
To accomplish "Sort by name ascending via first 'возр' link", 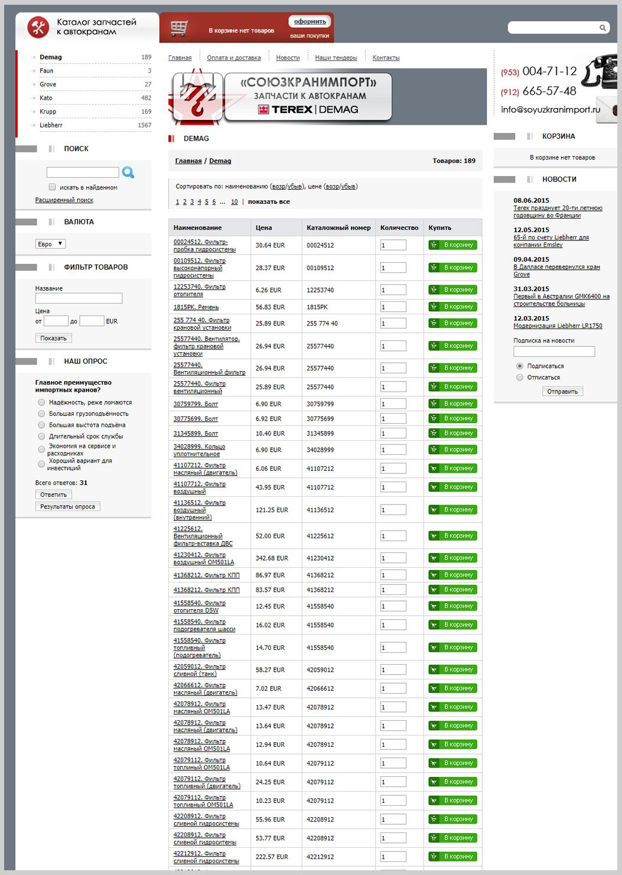I will click(x=279, y=187).
